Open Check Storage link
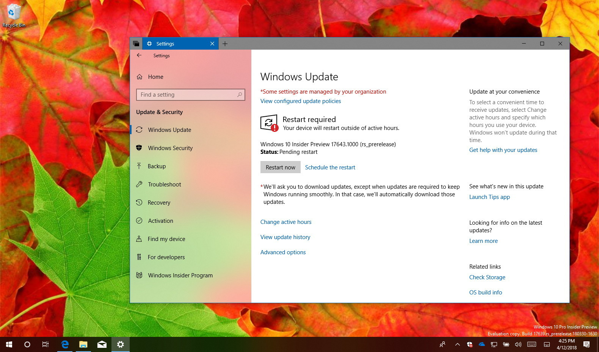The height and width of the screenshot is (352, 599). point(487,277)
